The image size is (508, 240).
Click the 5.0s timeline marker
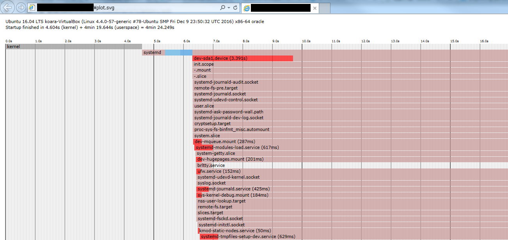tap(156, 40)
